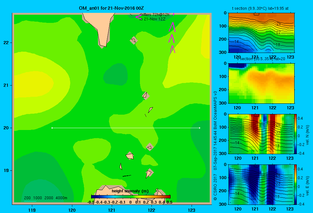
Task: Click latitude label 21 on the main map axis
Action: coord(6,85)
